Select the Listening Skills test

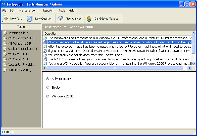[x=18, y=33]
